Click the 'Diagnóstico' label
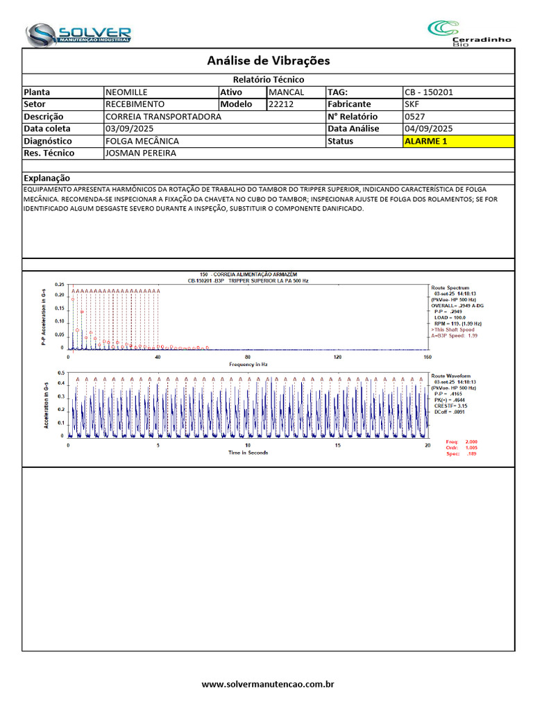The width and height of the screenshot is (533, 711). (48, 141)
